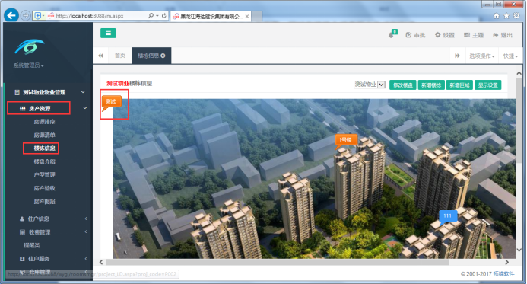
Task: Click the browser home icon
Action: click(497, 16)
